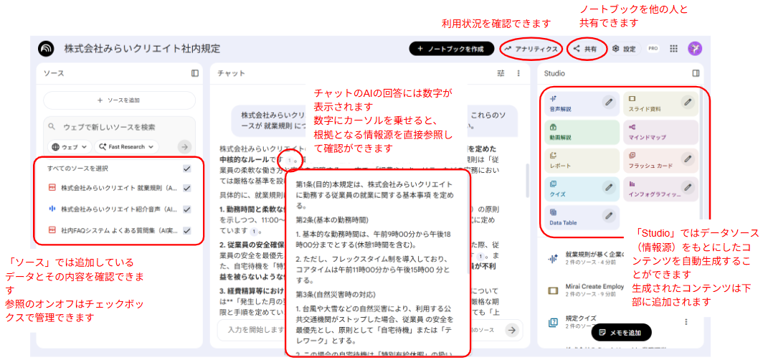763x360 pixels.
Task: Open chat configuration sliders icon
Action: pyautogui.click(x=501, y=73)
